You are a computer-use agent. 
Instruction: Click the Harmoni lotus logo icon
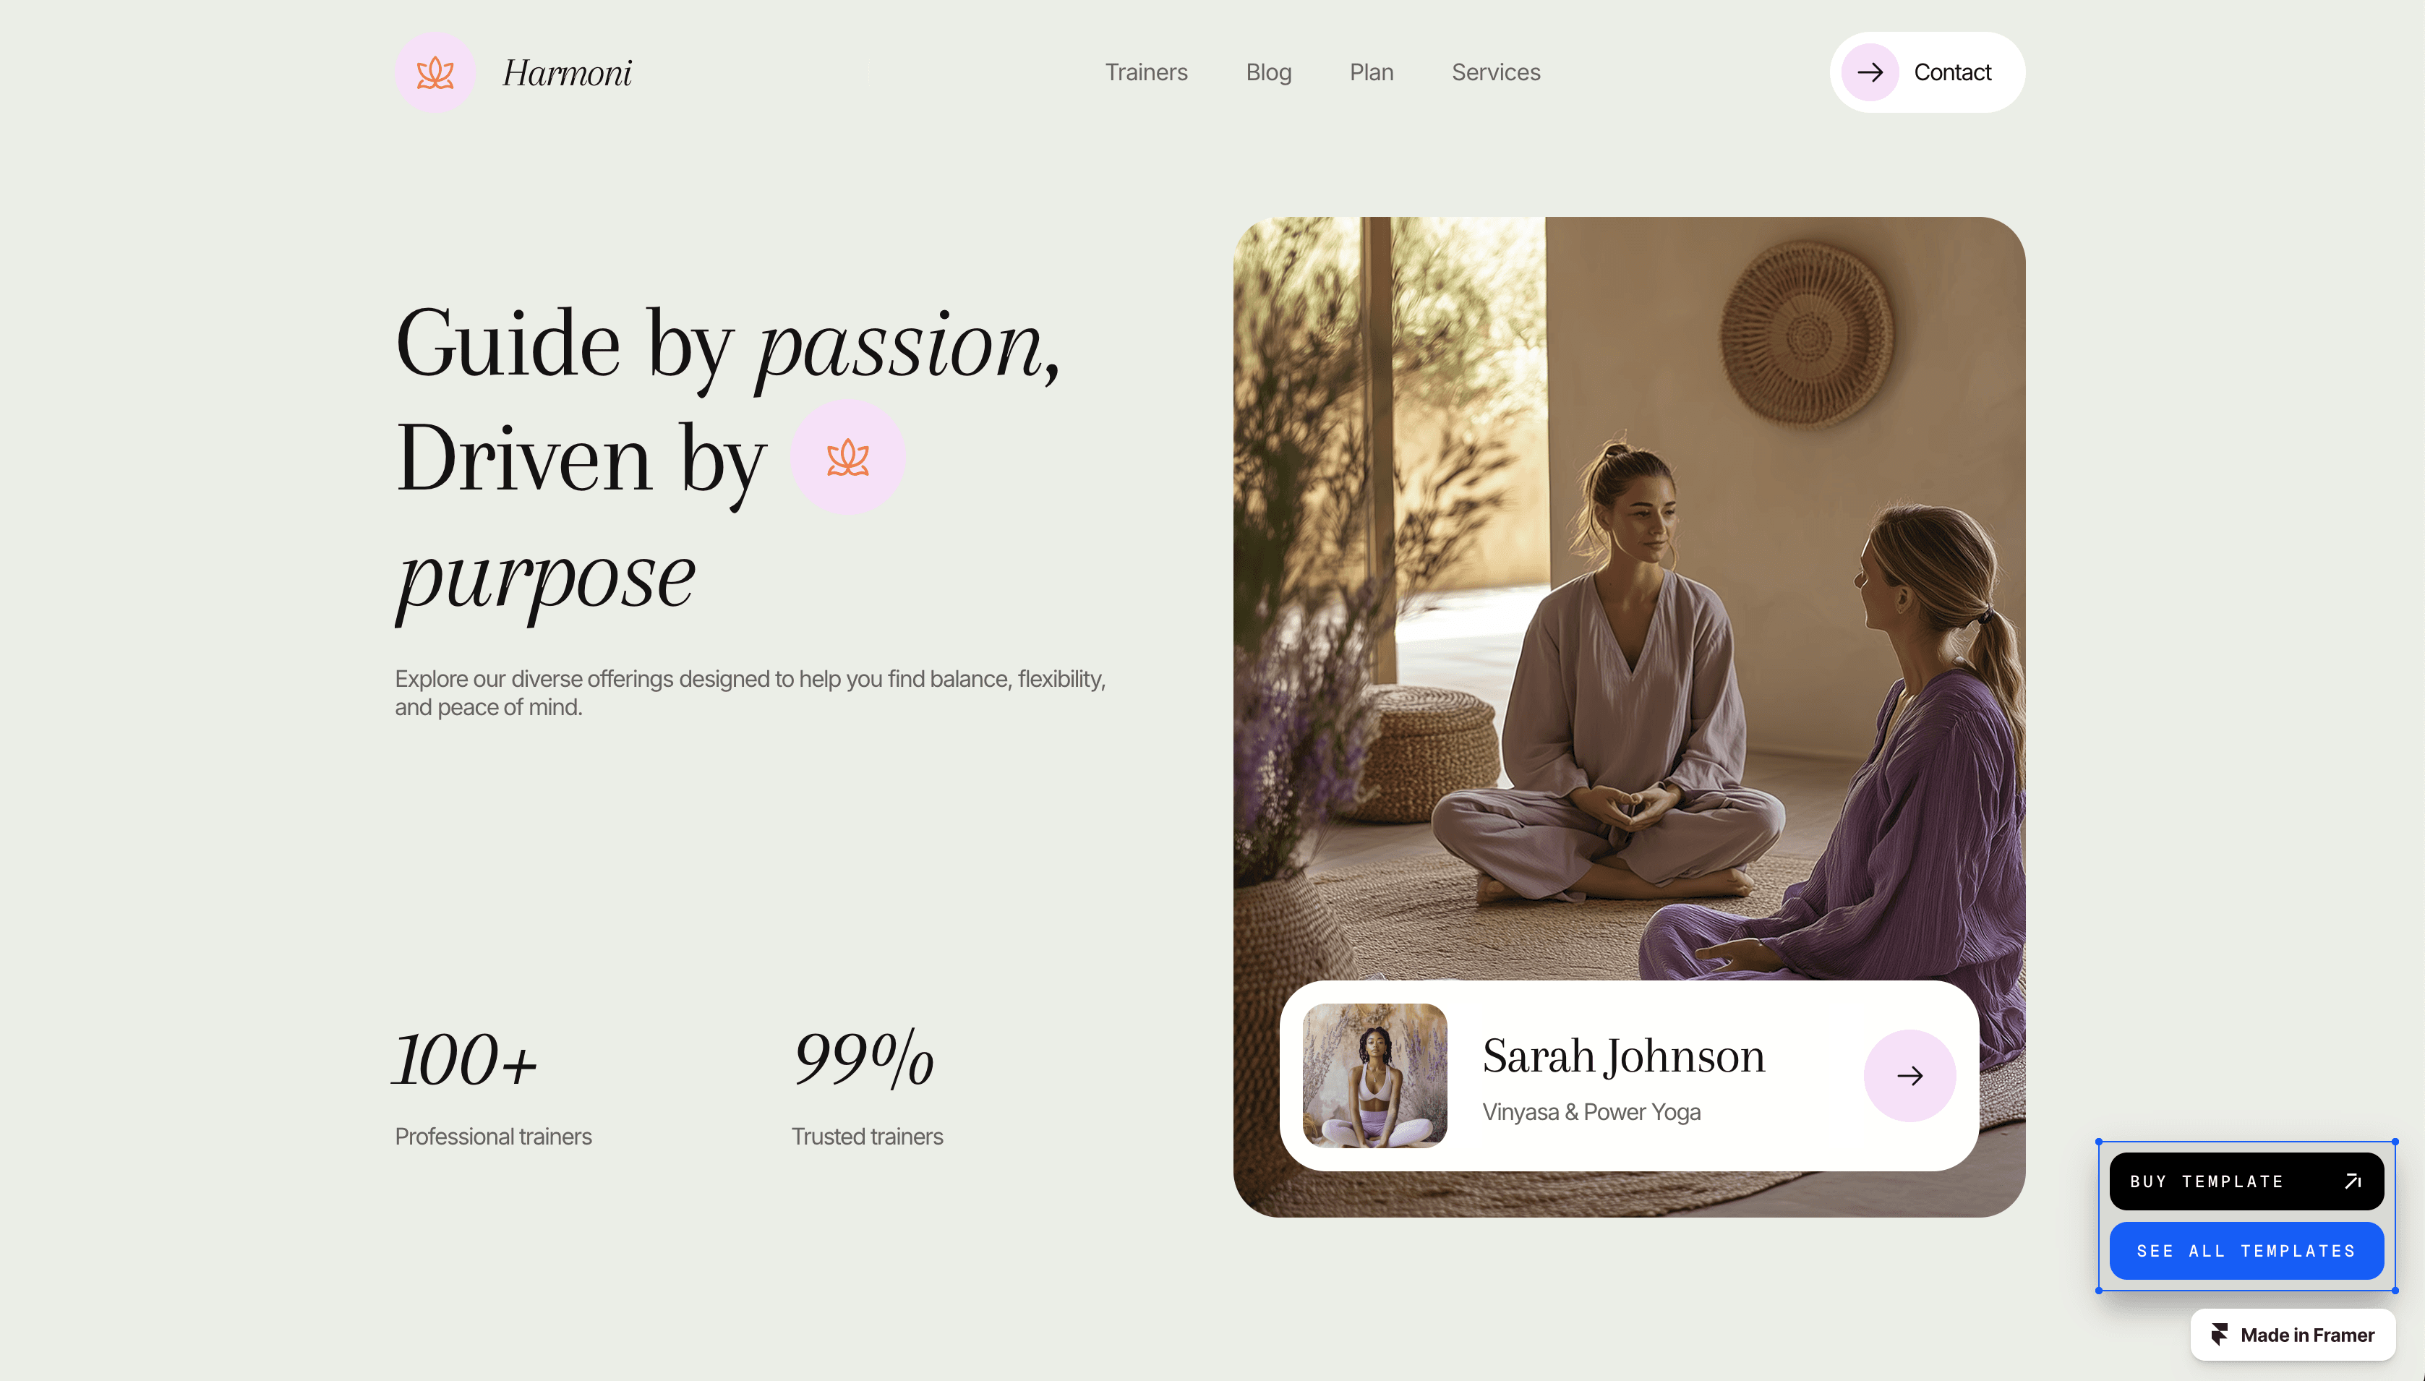pos(435,72)
